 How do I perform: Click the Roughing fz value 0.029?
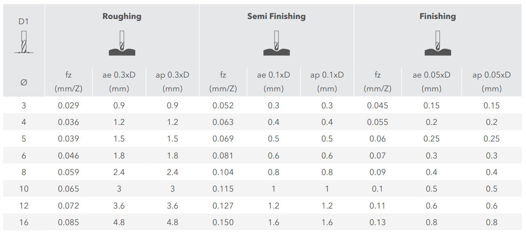68,106
